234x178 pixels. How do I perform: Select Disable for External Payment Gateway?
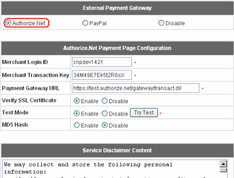point(161,23)
